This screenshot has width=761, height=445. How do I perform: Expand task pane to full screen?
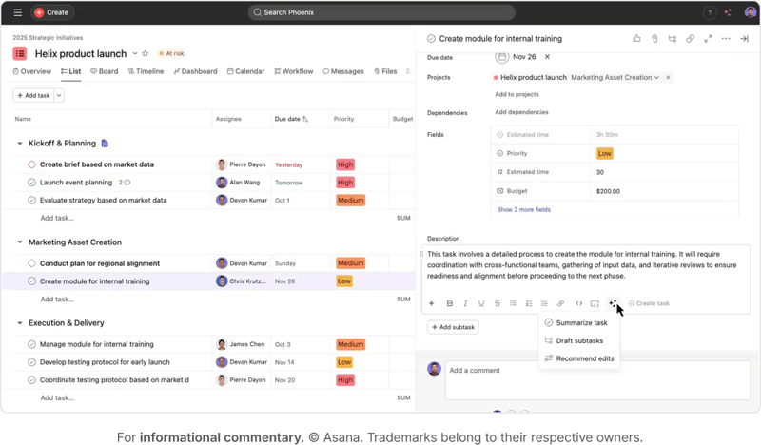708,39
